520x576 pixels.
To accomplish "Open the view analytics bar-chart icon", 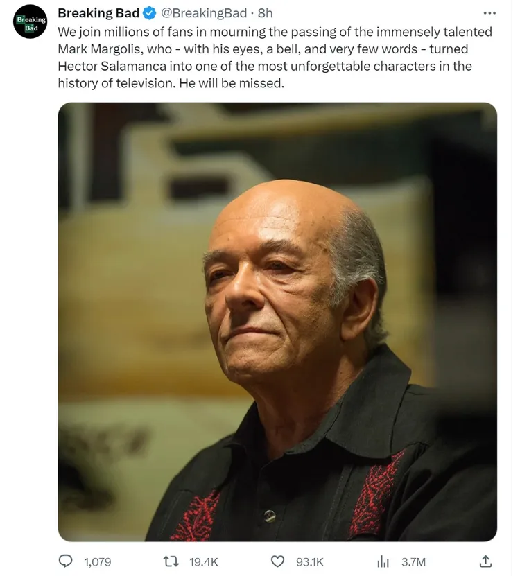I will [383, 561].
